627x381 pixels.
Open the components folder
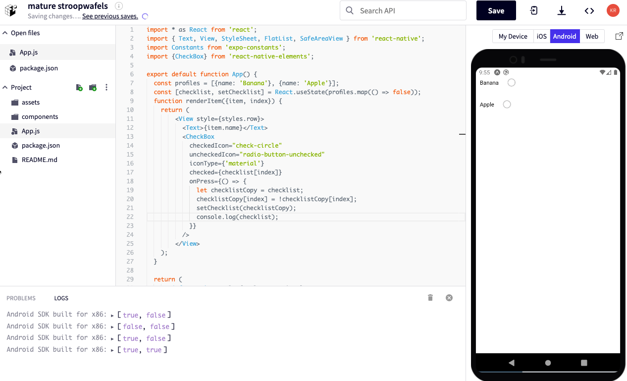[57, 117]
